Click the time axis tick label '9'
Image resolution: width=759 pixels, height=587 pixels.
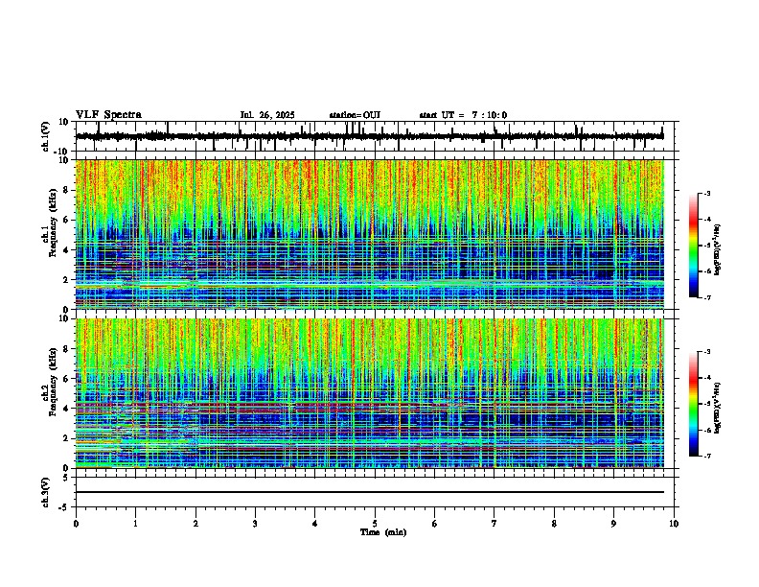pos(613,524)
